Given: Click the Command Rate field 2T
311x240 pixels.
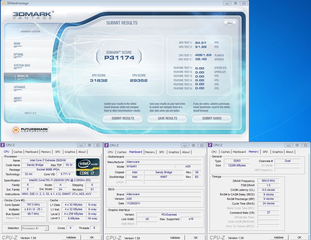Looking at the screenshot, I should pyautogui.click(x=268, y=213).
